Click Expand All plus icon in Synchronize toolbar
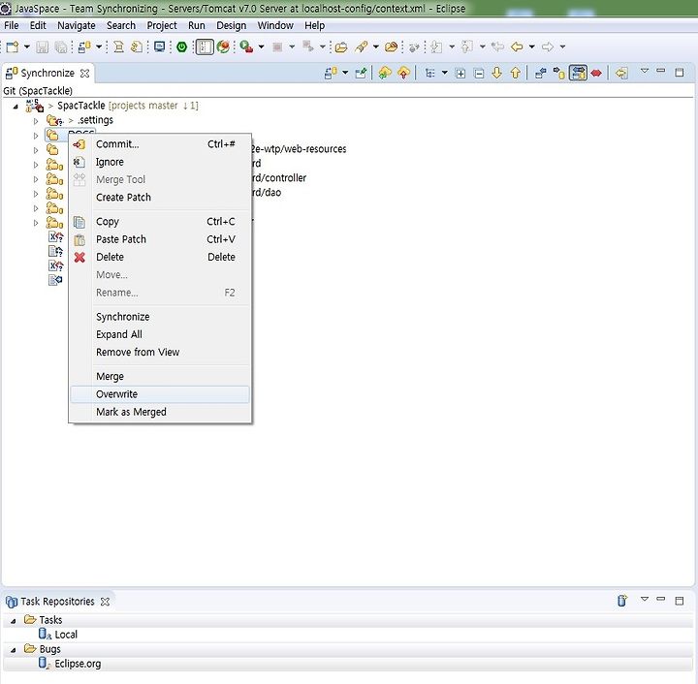Viewport: 698px width, 684px height. pos(460,74)
